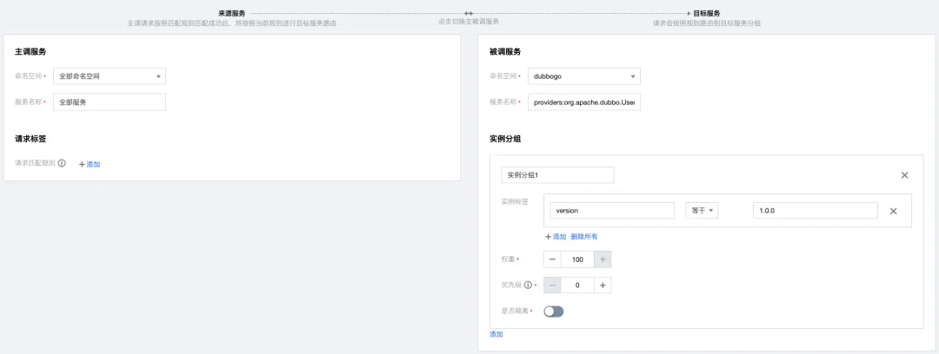Remove 实例分组1 with its X icon
Screen dimensions: 939x354
pos(904,175)
